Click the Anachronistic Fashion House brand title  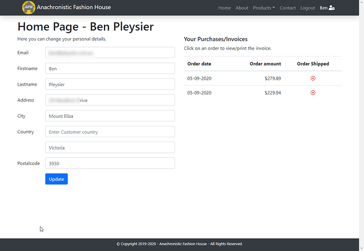pos(74,7)
